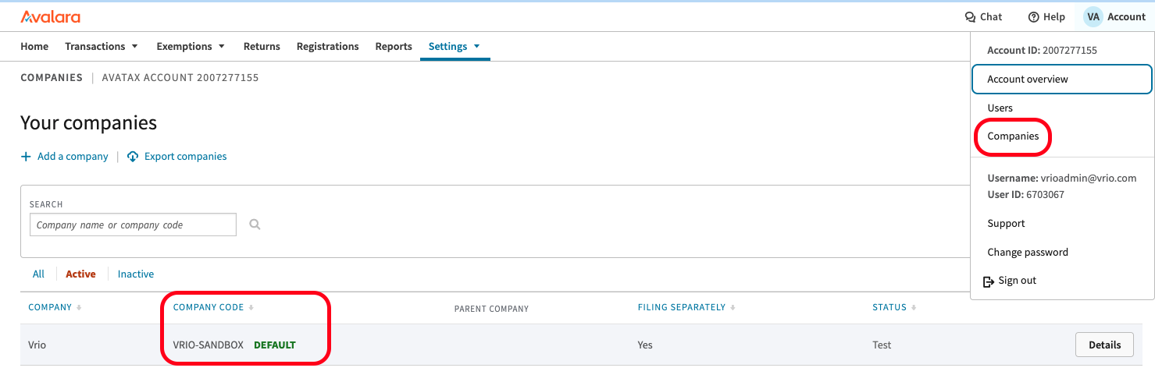The image size is (1155, 382).
Task: Open the Reports page
Action: (x=394, y=46)
